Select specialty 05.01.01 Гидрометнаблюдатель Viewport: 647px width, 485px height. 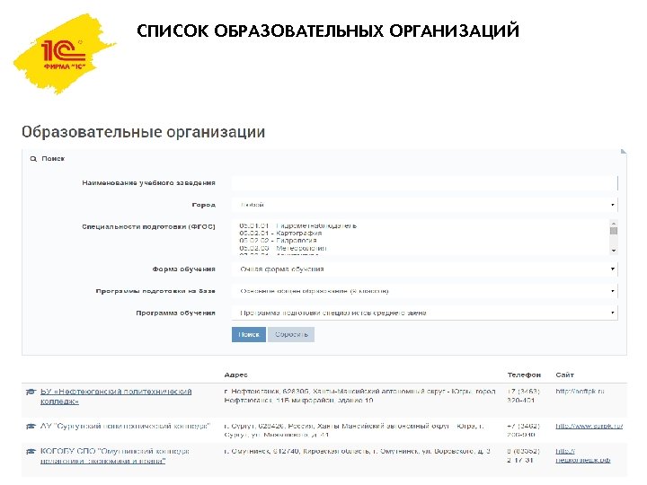[x=298, y=225]
